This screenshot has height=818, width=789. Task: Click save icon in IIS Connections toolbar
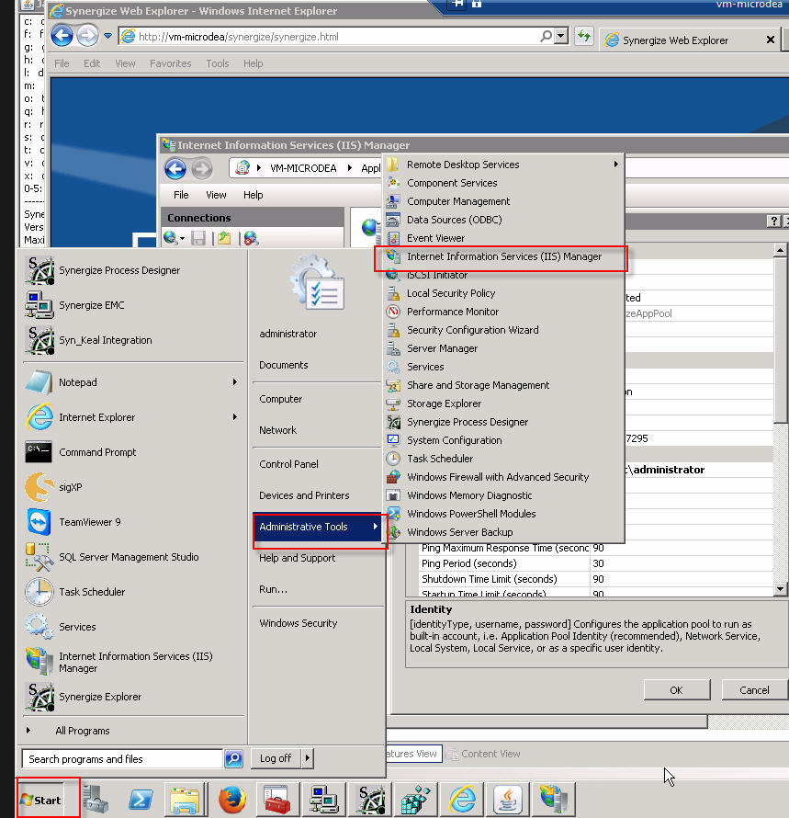tap(198, 238)
